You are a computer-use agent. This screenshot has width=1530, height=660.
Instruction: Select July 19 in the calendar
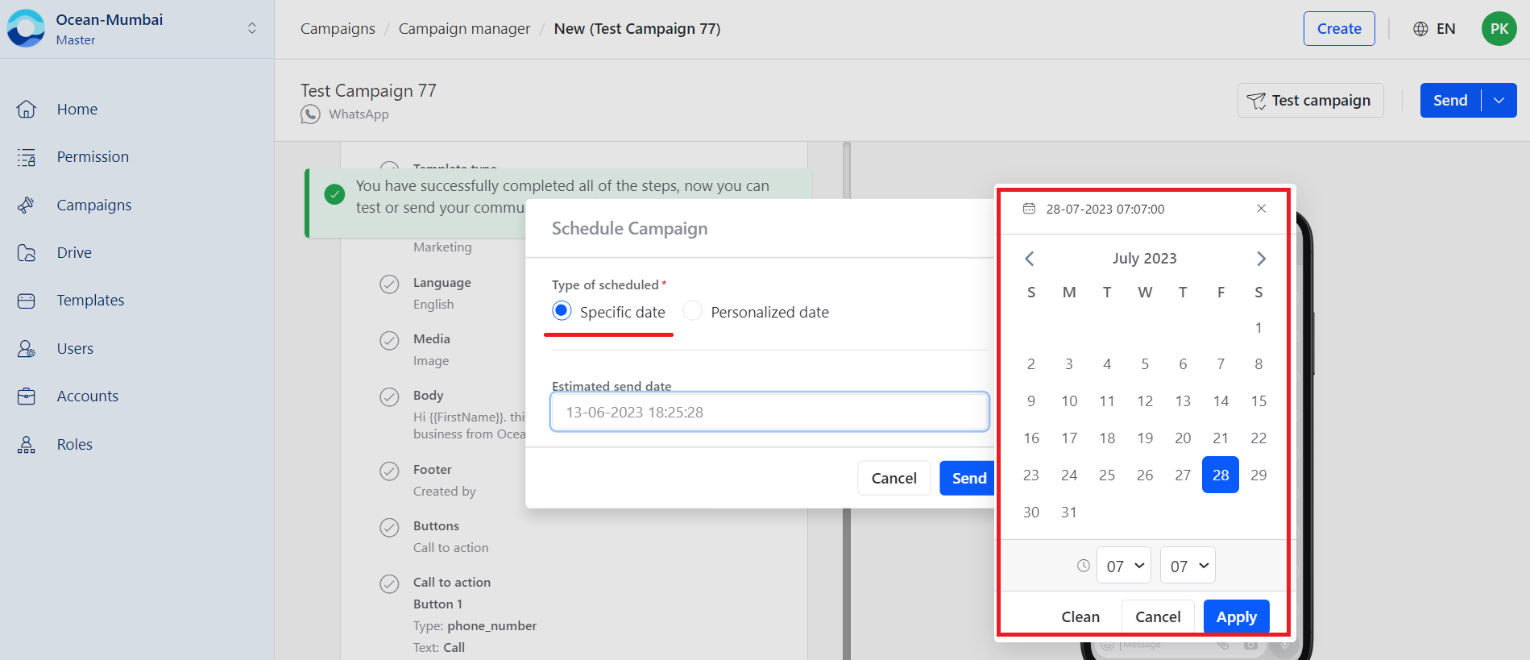(x=1145, y=438)
